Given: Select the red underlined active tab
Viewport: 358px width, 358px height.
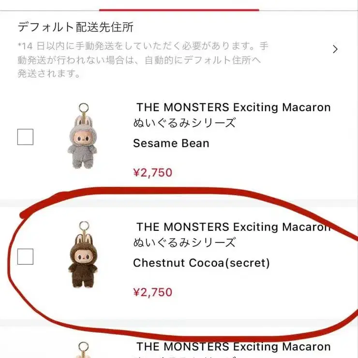Looking at the screenshot, I should point(179,10).
